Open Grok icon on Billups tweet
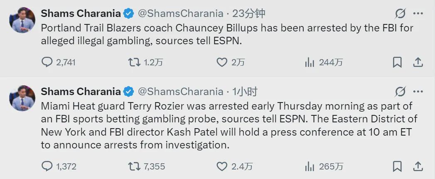This screenshot has height=179, width=435. [400, 14]
